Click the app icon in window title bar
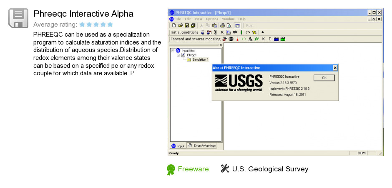Screen dimensions: 392x188 point(171,12)
